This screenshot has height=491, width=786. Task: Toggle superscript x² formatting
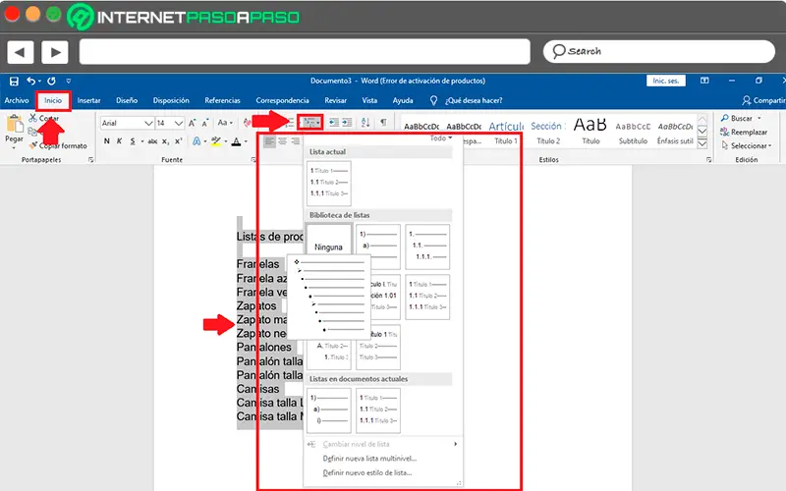click(178, 141)
